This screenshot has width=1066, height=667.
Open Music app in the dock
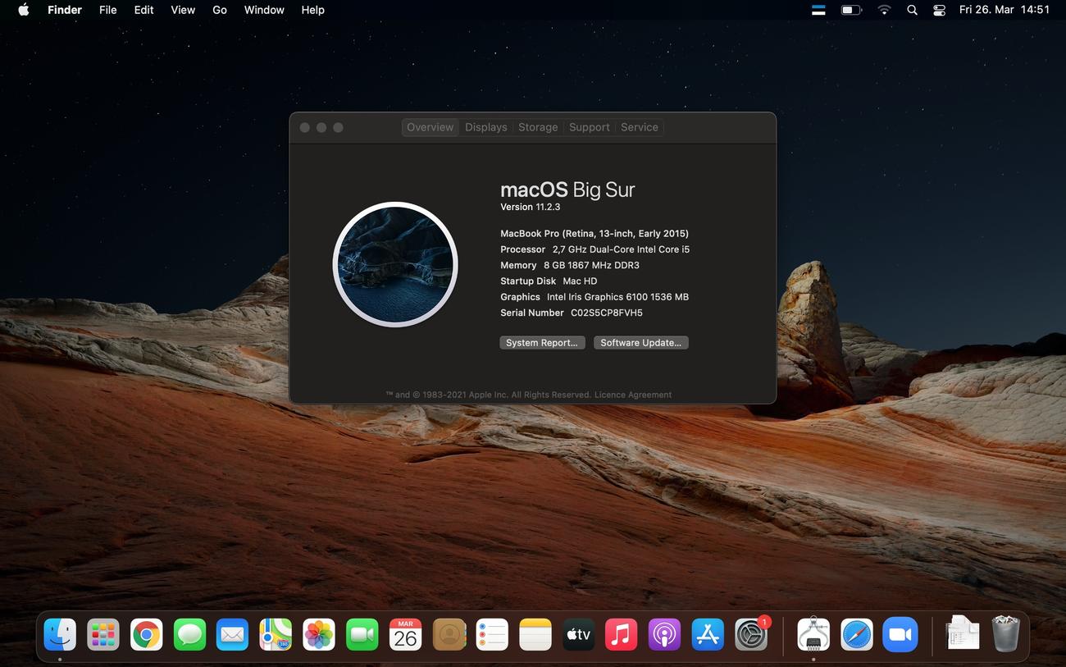point(622,634)
